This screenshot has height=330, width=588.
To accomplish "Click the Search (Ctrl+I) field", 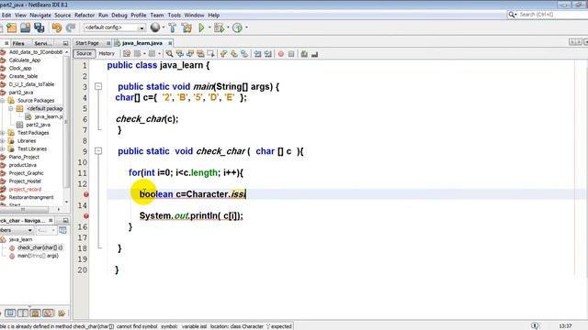I will click(548, 15).
